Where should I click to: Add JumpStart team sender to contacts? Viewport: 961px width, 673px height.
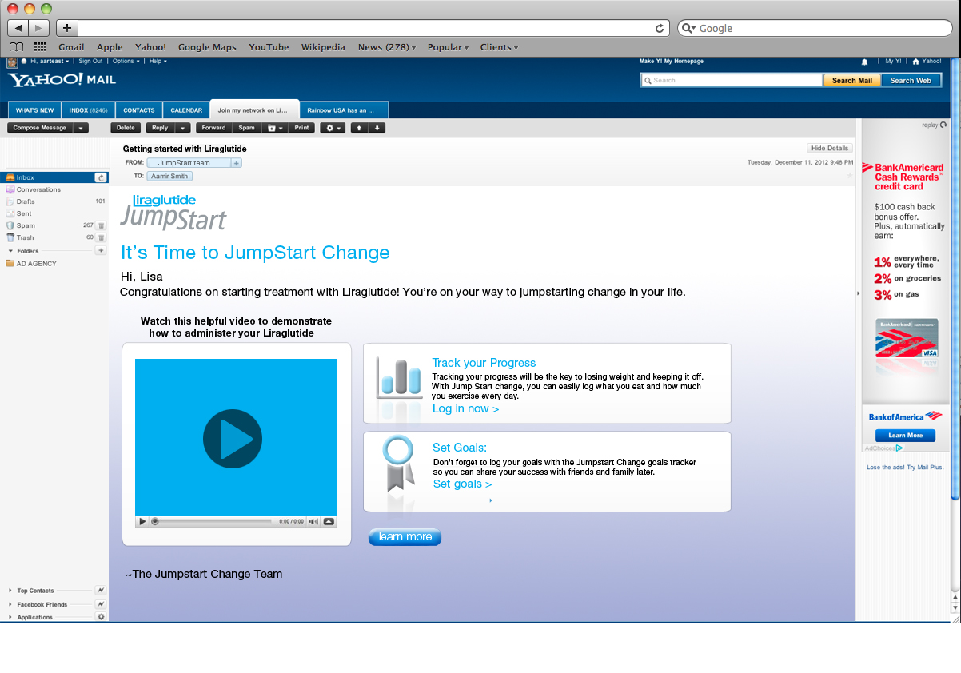pyautogui.click(x=236, y=163)
